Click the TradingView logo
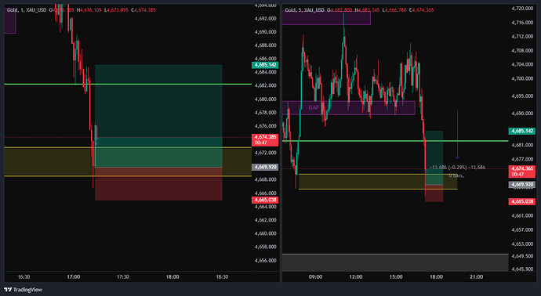541x296 pixels. 23,290
